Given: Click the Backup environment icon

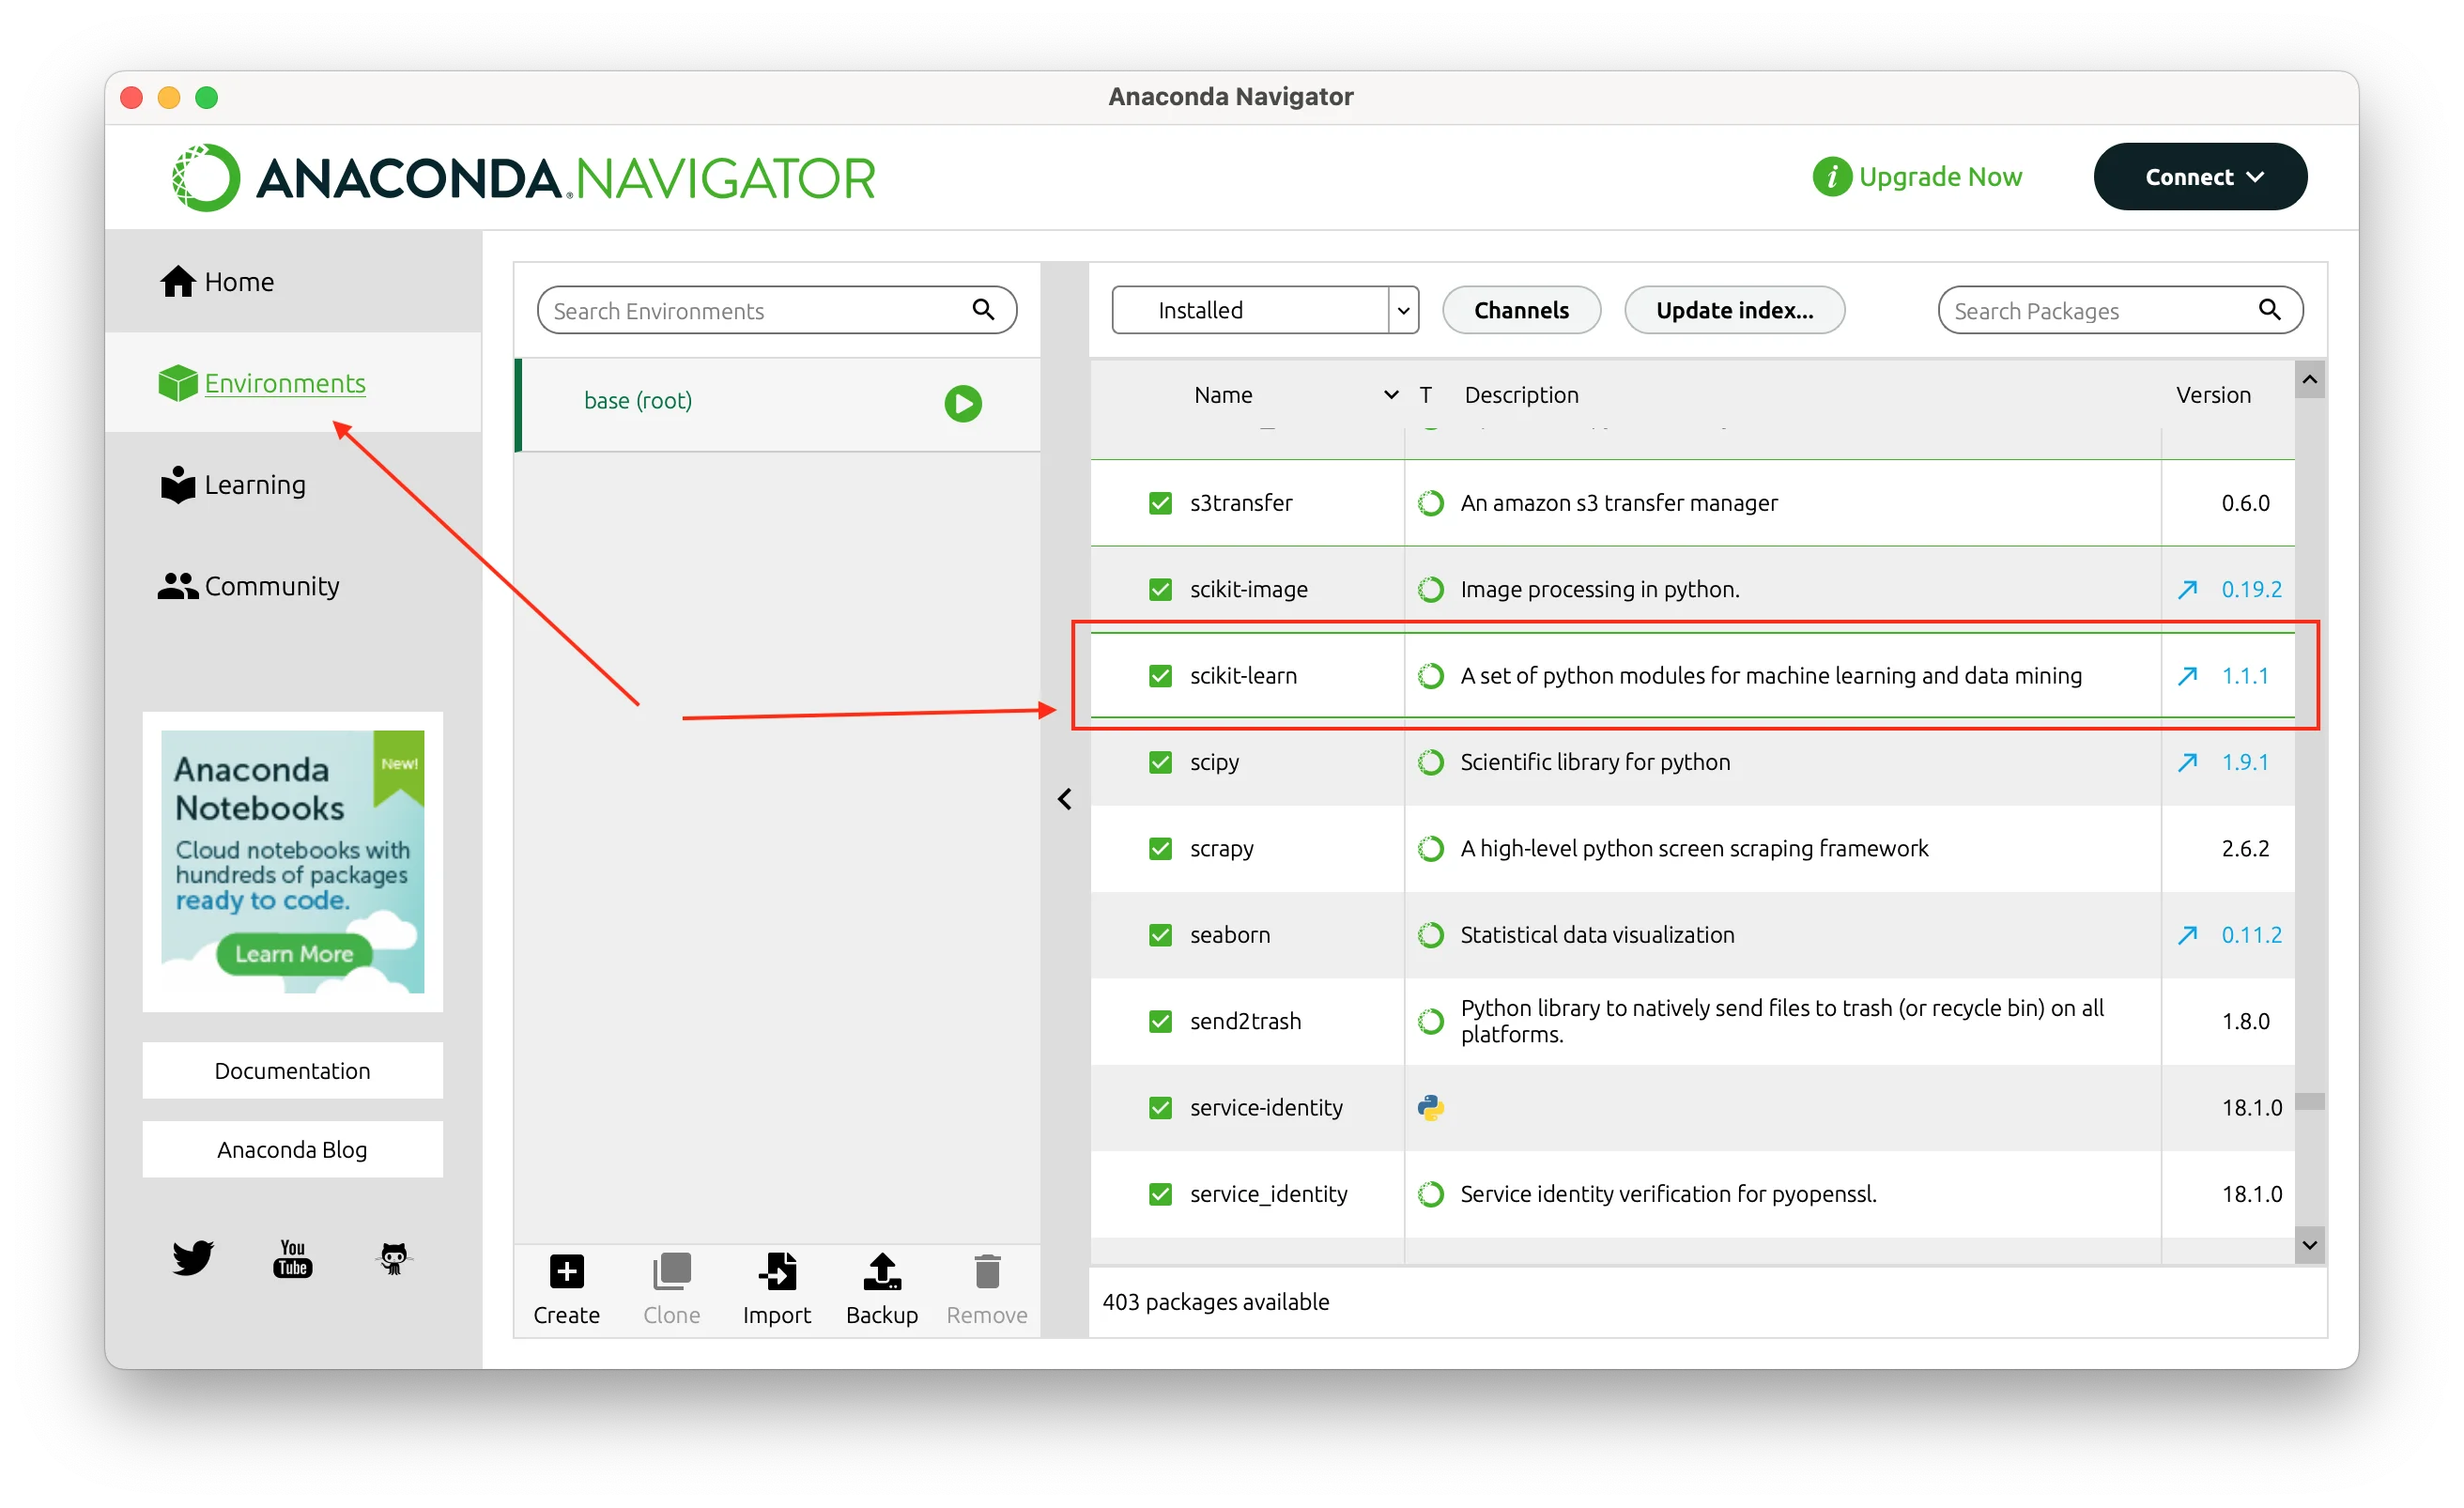Looking at the screenshot, I should click(882, 1272).
